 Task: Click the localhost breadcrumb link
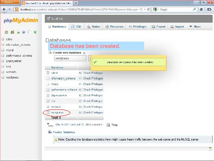[x=57, y=19]
